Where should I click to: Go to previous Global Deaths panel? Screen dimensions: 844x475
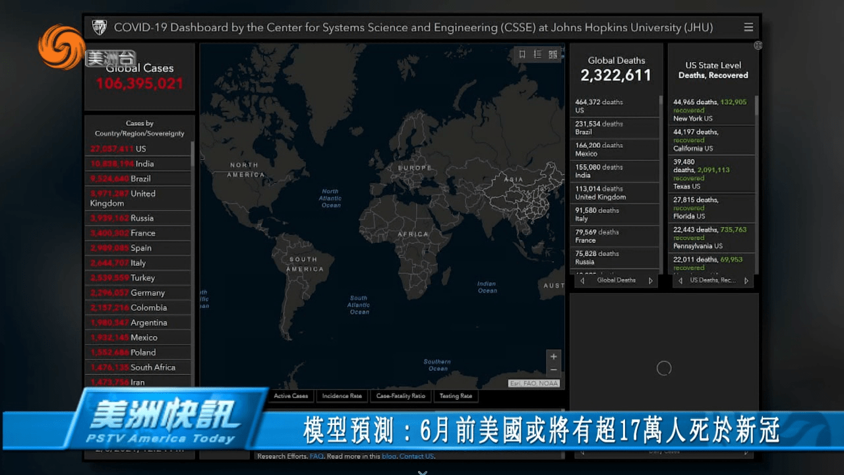(582, 280)
